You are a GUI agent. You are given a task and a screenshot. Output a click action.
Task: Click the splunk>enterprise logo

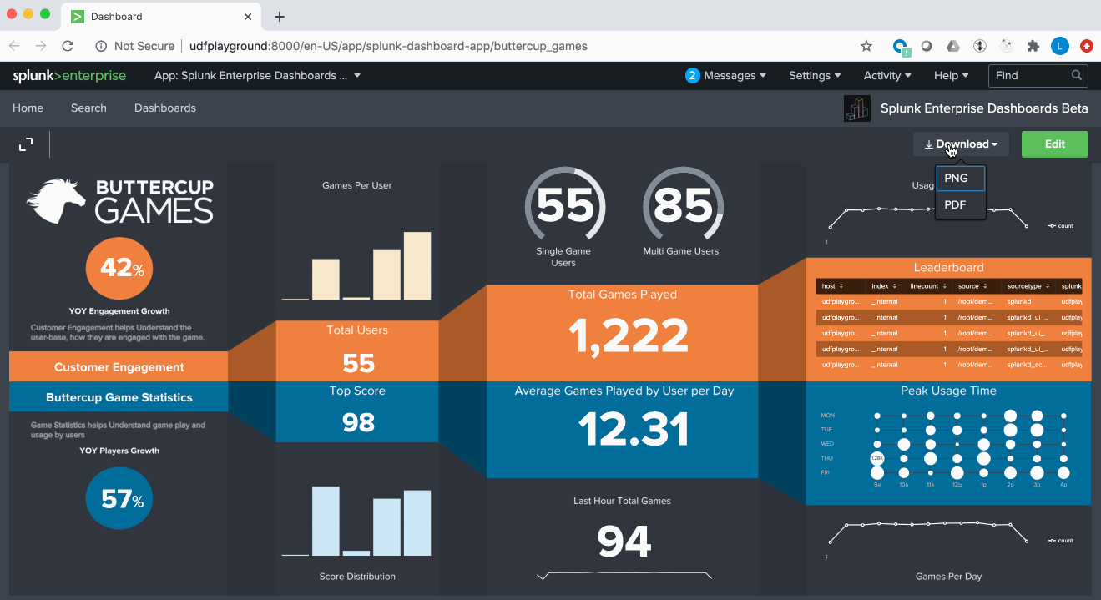[x=69, y=76]
